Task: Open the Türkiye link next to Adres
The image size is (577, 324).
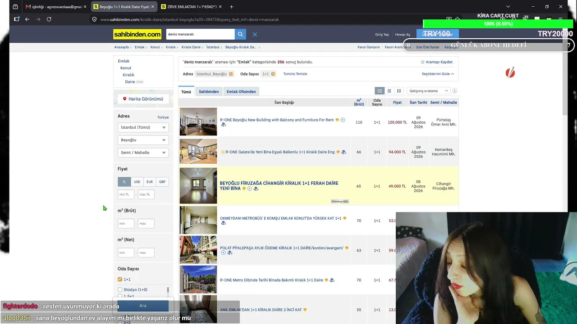Action: click(163, 117)
